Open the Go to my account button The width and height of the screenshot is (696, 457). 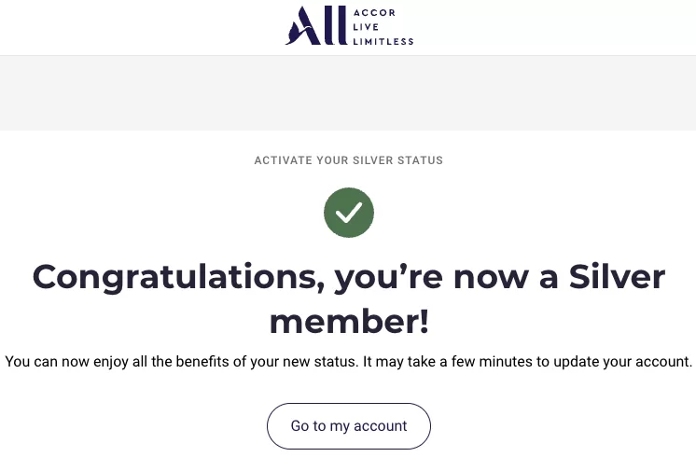348,426
